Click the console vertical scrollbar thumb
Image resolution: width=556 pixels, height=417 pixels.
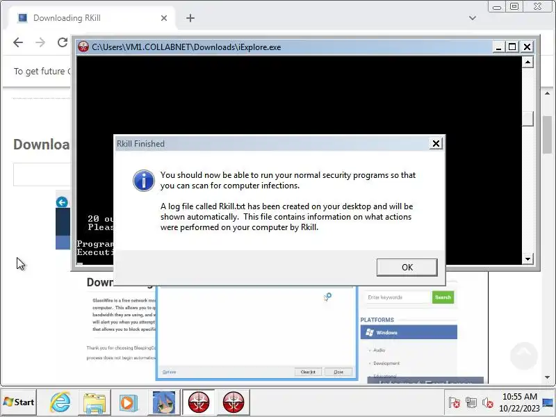pyautogui.click(x=528, y=119)
